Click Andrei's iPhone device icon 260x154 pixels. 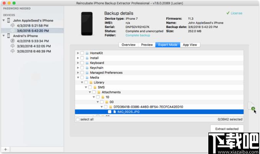(x=9, y=36)
